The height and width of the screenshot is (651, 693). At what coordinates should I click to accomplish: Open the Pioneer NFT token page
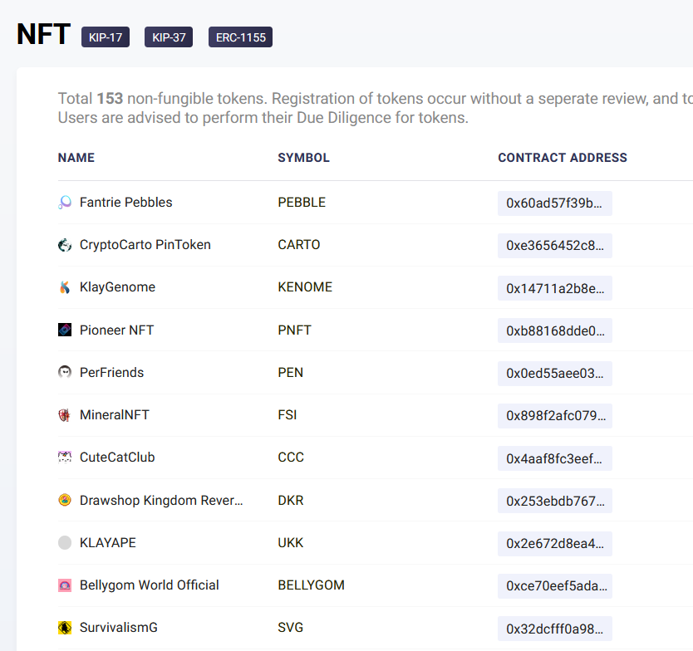[x=116, y=330]
